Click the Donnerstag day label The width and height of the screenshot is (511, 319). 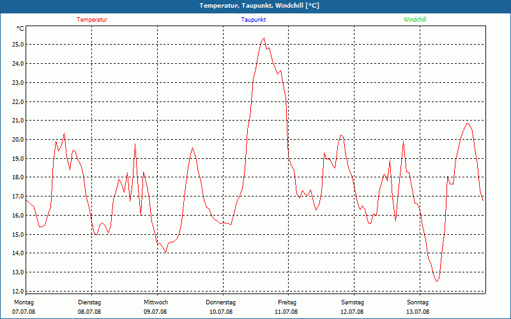pos(220,302)
